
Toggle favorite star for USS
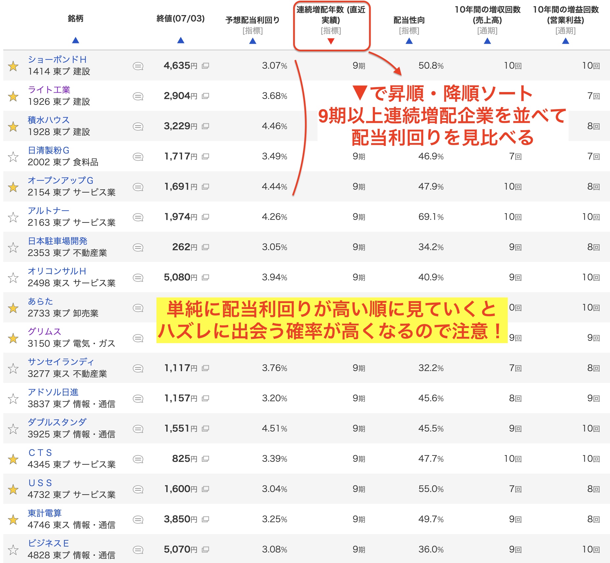13,489
